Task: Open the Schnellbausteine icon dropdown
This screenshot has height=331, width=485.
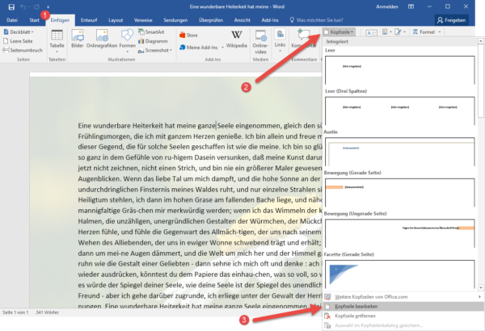Action: coord(387,31)
